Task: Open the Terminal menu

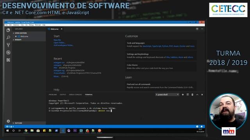Action: tap(38, 25)
